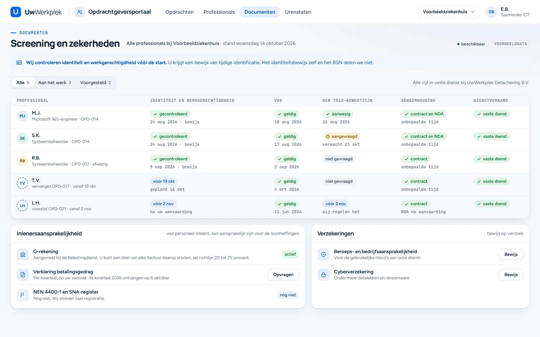Click the 'vóór 2 nov' NEN 7510 badge for L.H.
Viewport: 540px width, 337px height.
(x=335, y=204)
